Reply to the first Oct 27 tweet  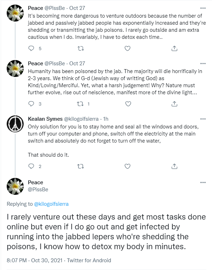click(31, 48)
